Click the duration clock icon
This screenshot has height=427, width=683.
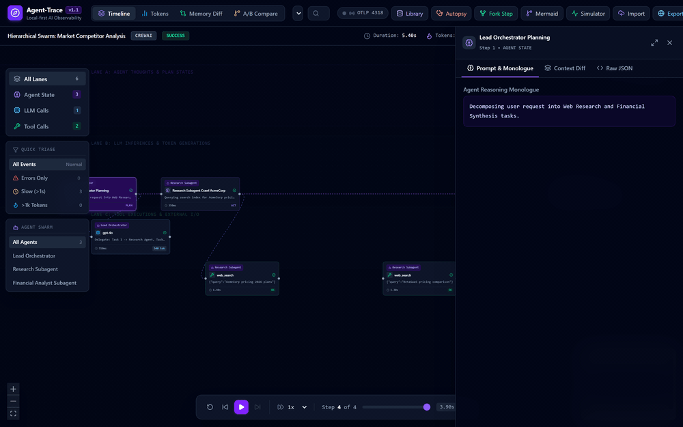[367, 36]
